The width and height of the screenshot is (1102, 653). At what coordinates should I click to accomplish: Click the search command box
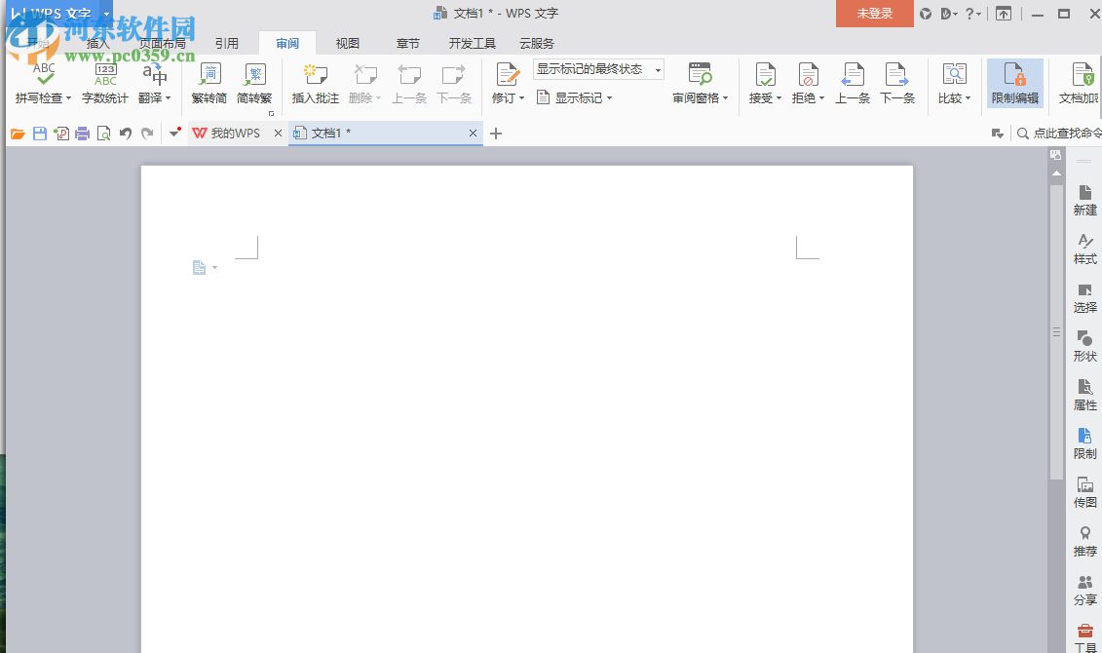click(1059, 133)
